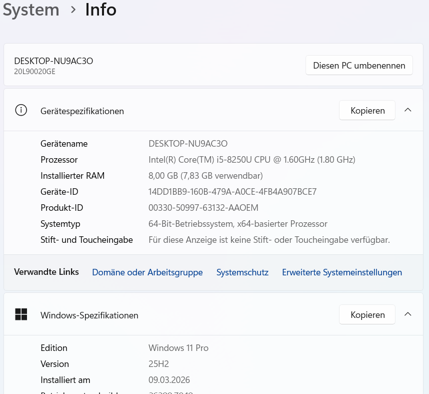Select the Stift- oder Toucheingabe message text
This screenshot has height=394, width=429.
(269, 240)
